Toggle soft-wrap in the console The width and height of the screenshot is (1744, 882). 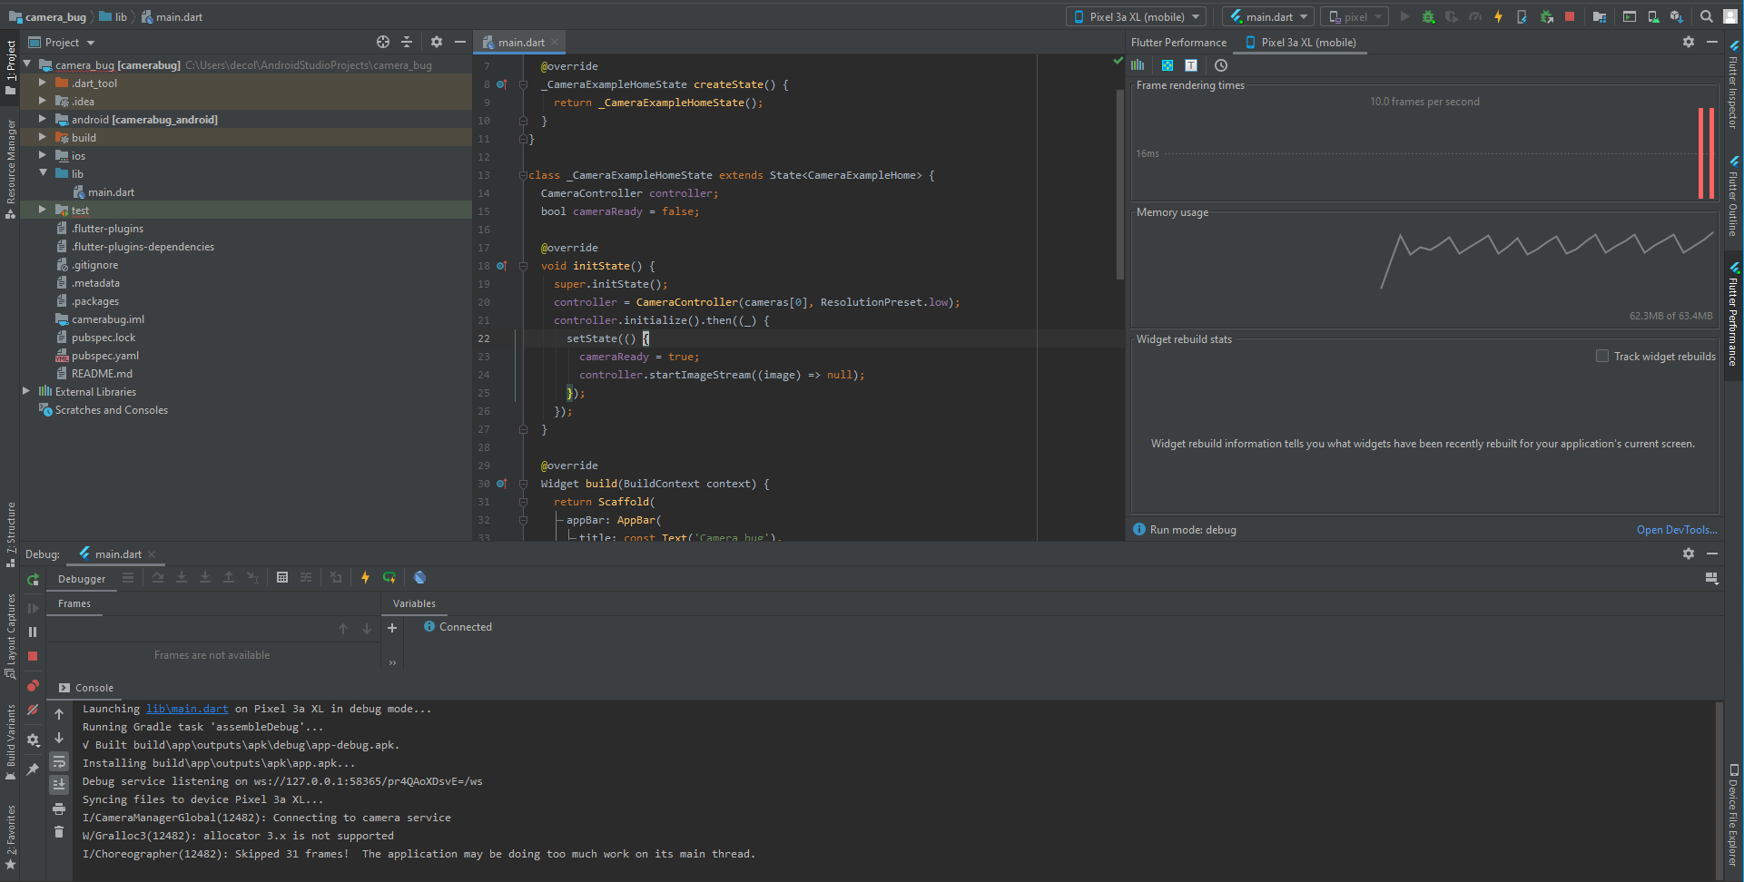click(x=59, y=761)
